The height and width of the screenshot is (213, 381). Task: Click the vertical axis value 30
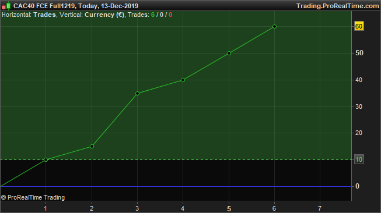click(359, 106)
